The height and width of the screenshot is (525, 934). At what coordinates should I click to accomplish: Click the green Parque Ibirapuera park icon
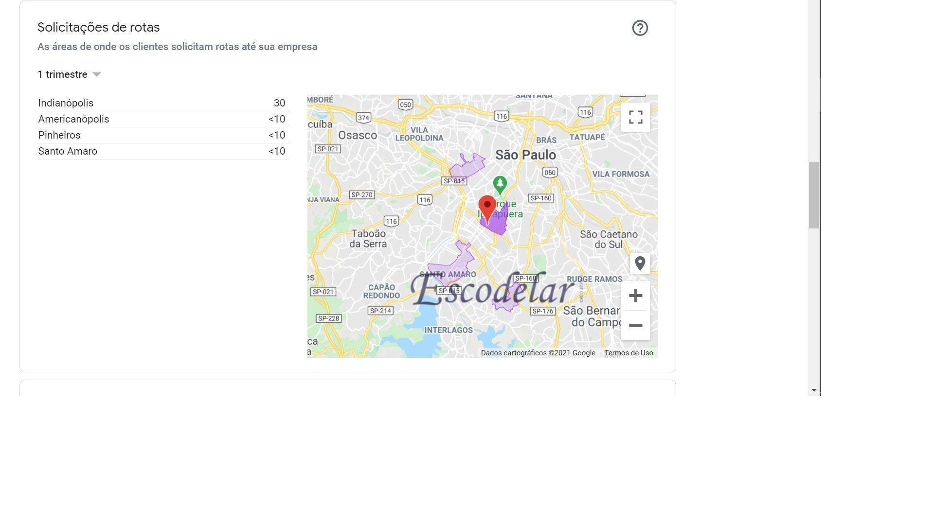pyautogui.click(x=500, y=185)
